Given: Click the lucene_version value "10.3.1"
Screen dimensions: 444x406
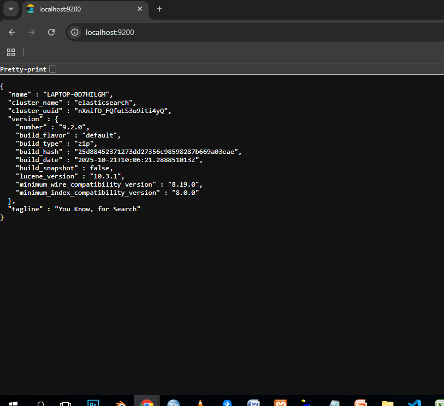Looking at the screenshot, I should [x=106, y=177].
